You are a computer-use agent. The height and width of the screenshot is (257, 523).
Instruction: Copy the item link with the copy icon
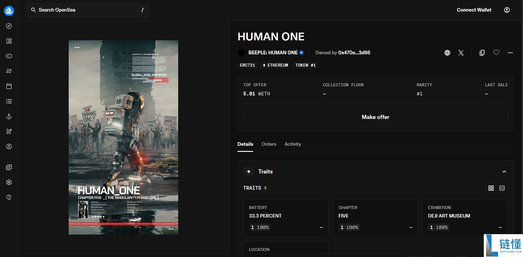482,53
